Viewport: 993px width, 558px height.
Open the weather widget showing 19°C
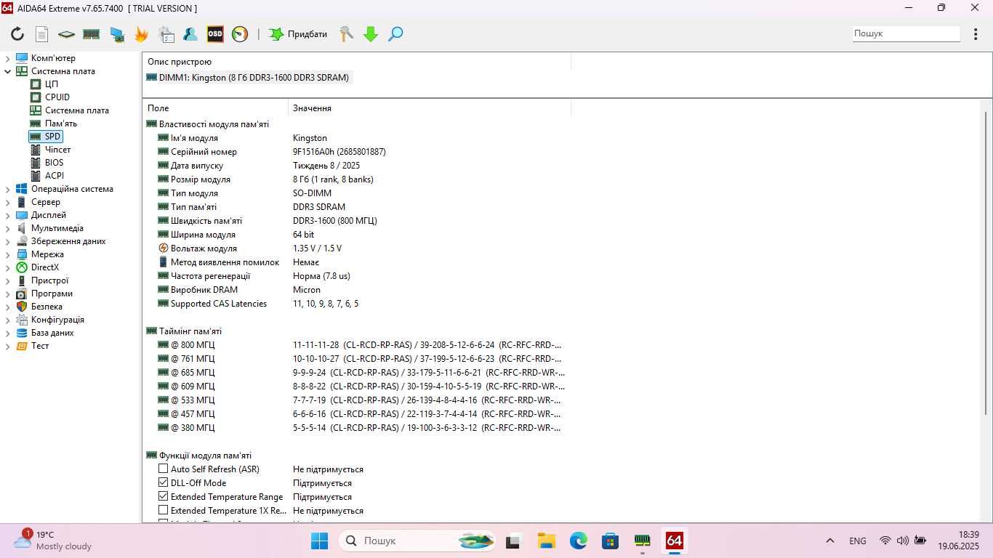(53, 541)
